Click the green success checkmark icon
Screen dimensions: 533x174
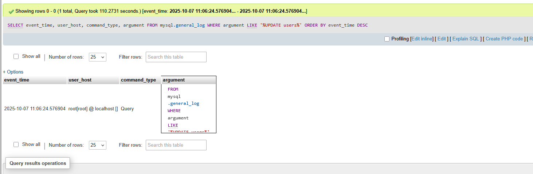pos(11,11)
